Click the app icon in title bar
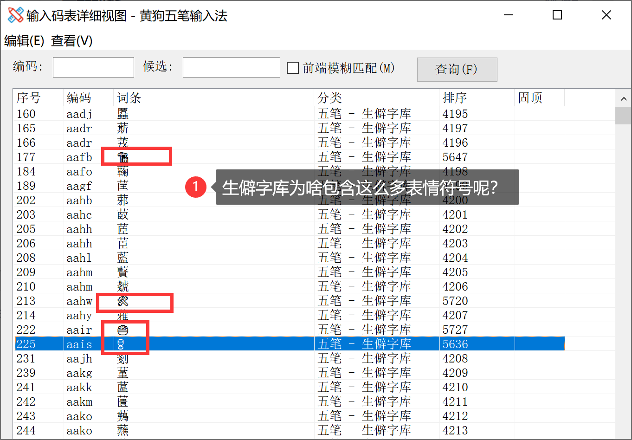632x440 pixels. (x=15, y=15)
